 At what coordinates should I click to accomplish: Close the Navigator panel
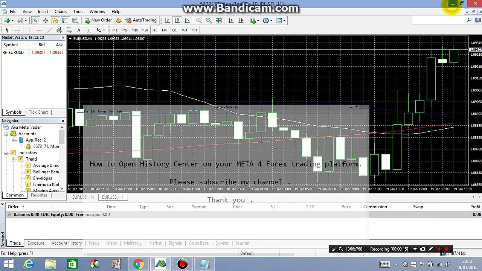click(63, 121)
